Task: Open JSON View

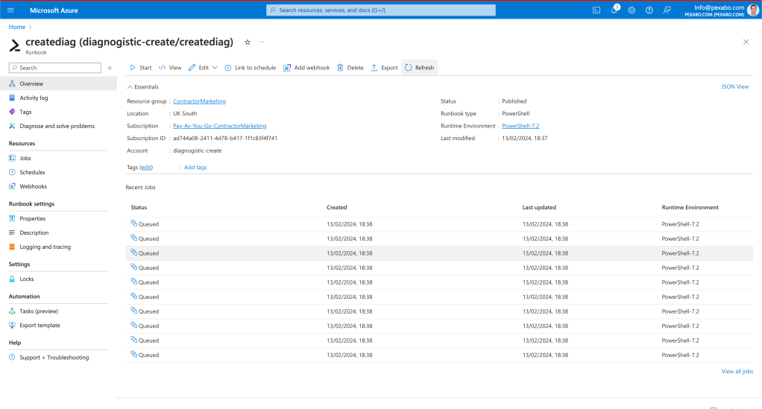Action: pos(735,87)
